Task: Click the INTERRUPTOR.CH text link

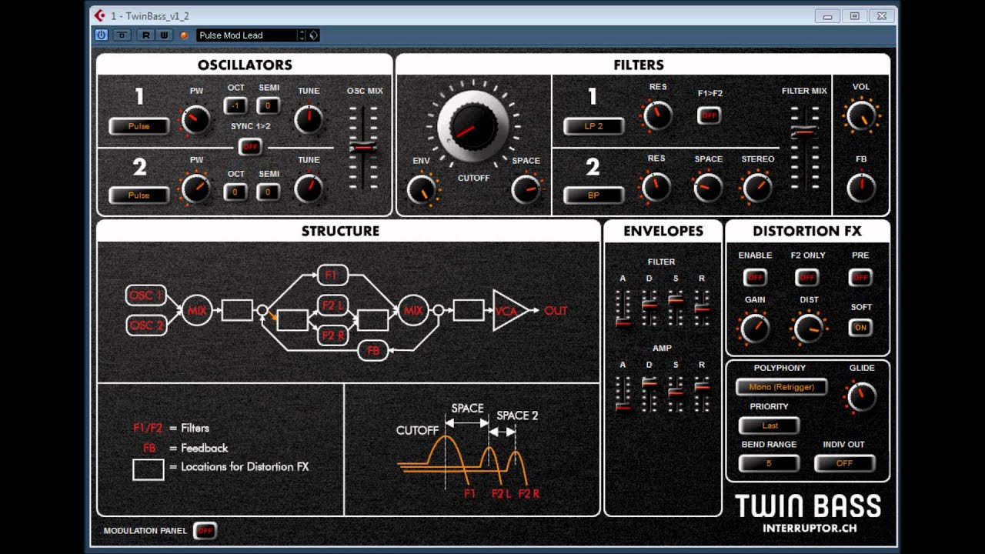Action: click(809, 528)
